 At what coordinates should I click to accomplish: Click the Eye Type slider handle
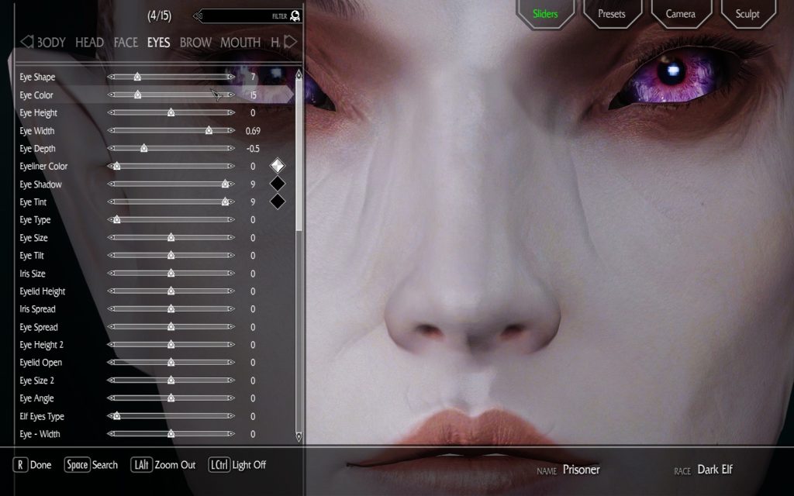[x=117, y=219]
